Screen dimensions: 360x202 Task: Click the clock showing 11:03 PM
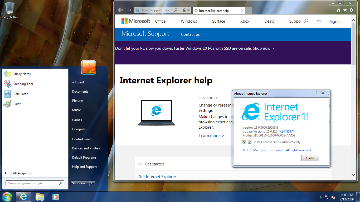(347, 197)
